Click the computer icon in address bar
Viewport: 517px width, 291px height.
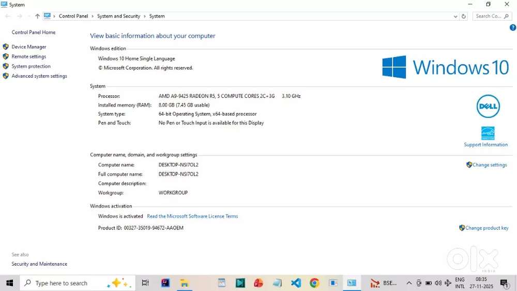(48, 16)
